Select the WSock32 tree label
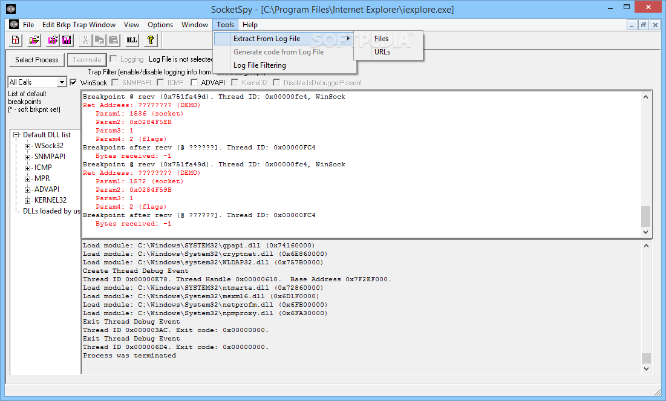The height and width of the screenshot is (401, 666). [x=49, y=146]
